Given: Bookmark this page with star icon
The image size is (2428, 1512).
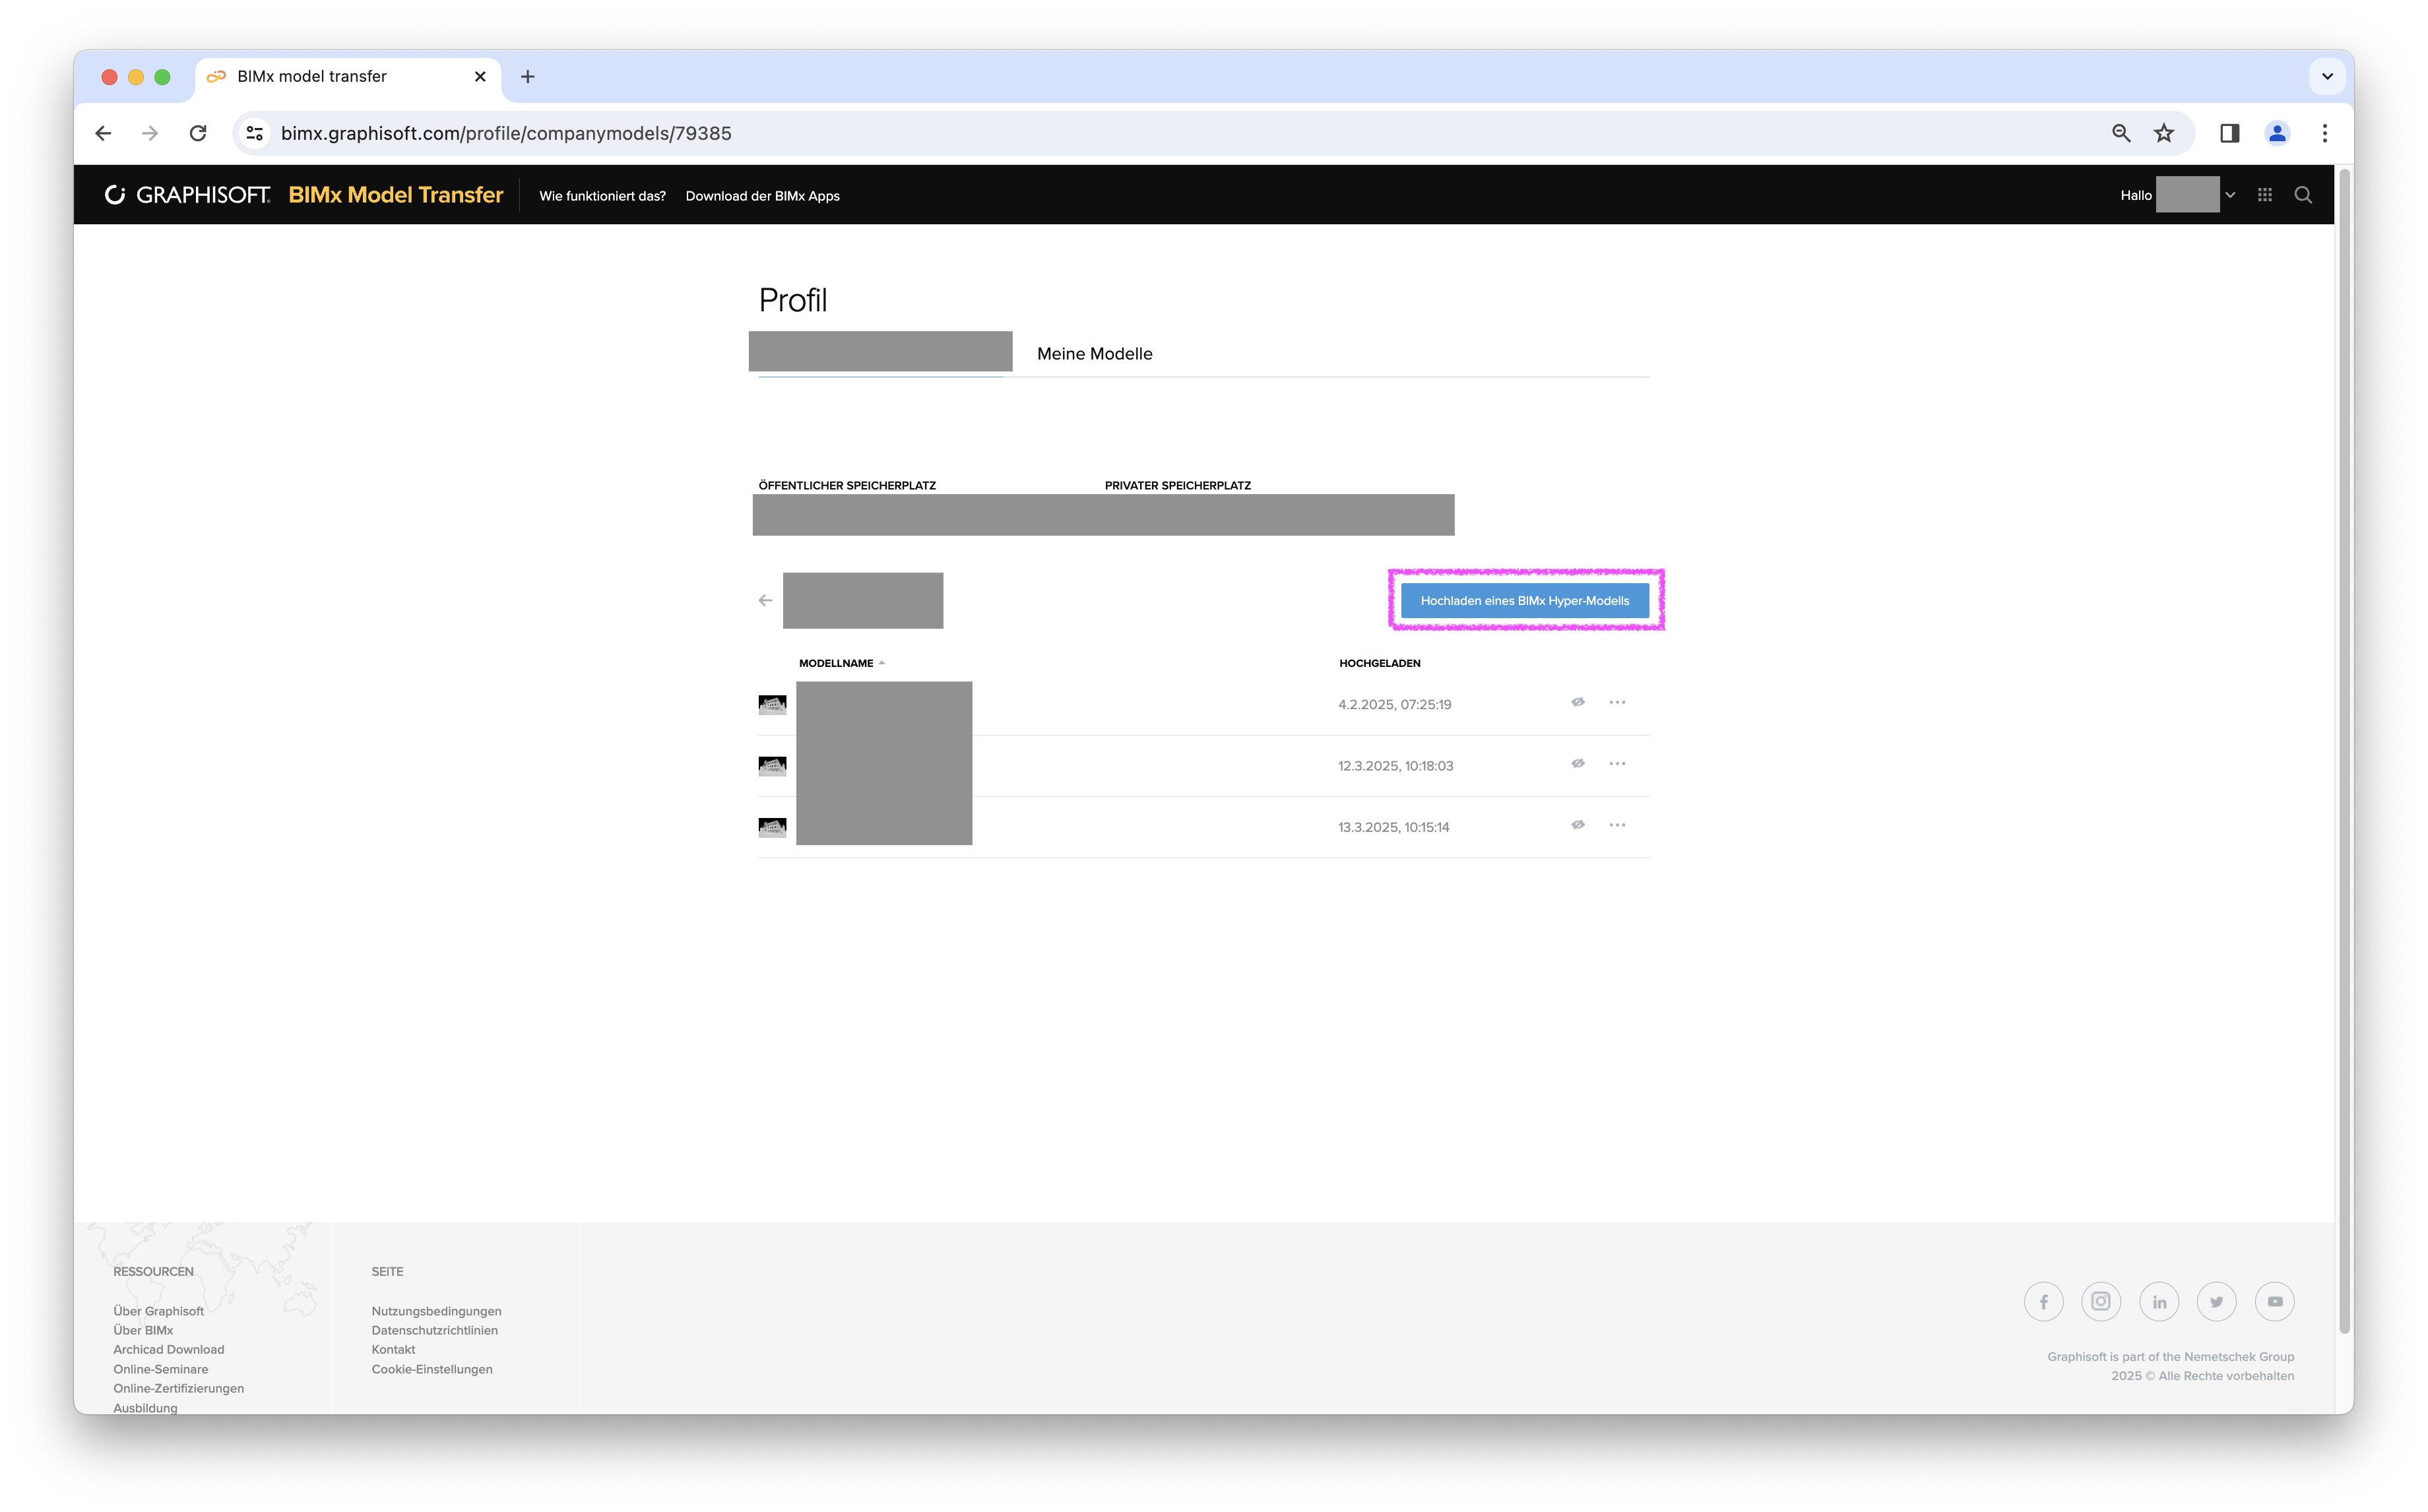Looking at the screenshot, I should (x=2164, y=133).
